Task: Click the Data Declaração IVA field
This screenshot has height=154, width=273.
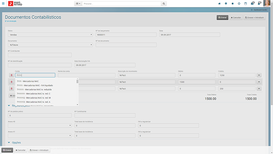Action: coord(105,65)
